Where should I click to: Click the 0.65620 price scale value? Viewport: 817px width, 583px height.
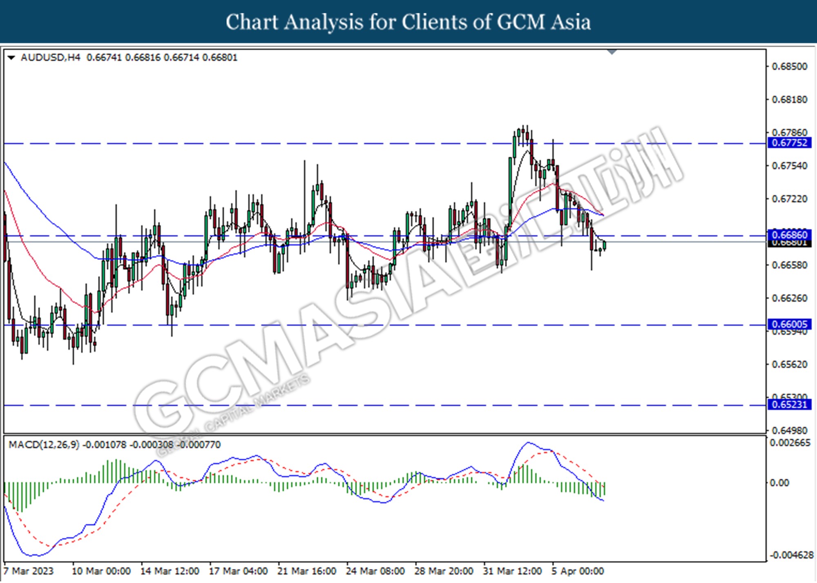790,364
